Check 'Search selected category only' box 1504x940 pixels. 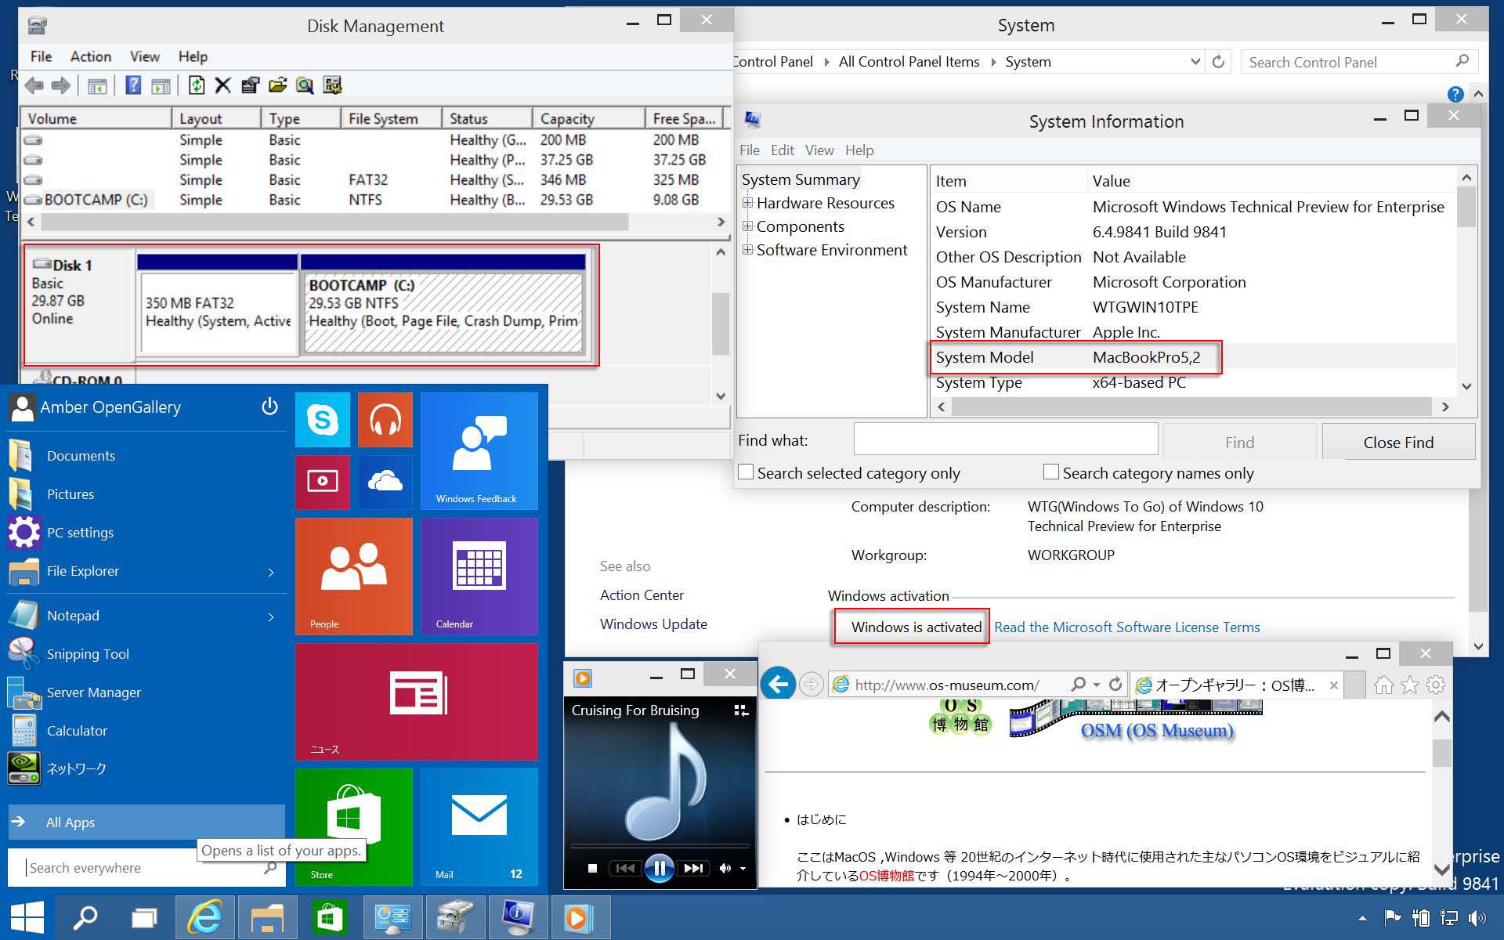tap(746, 472)
